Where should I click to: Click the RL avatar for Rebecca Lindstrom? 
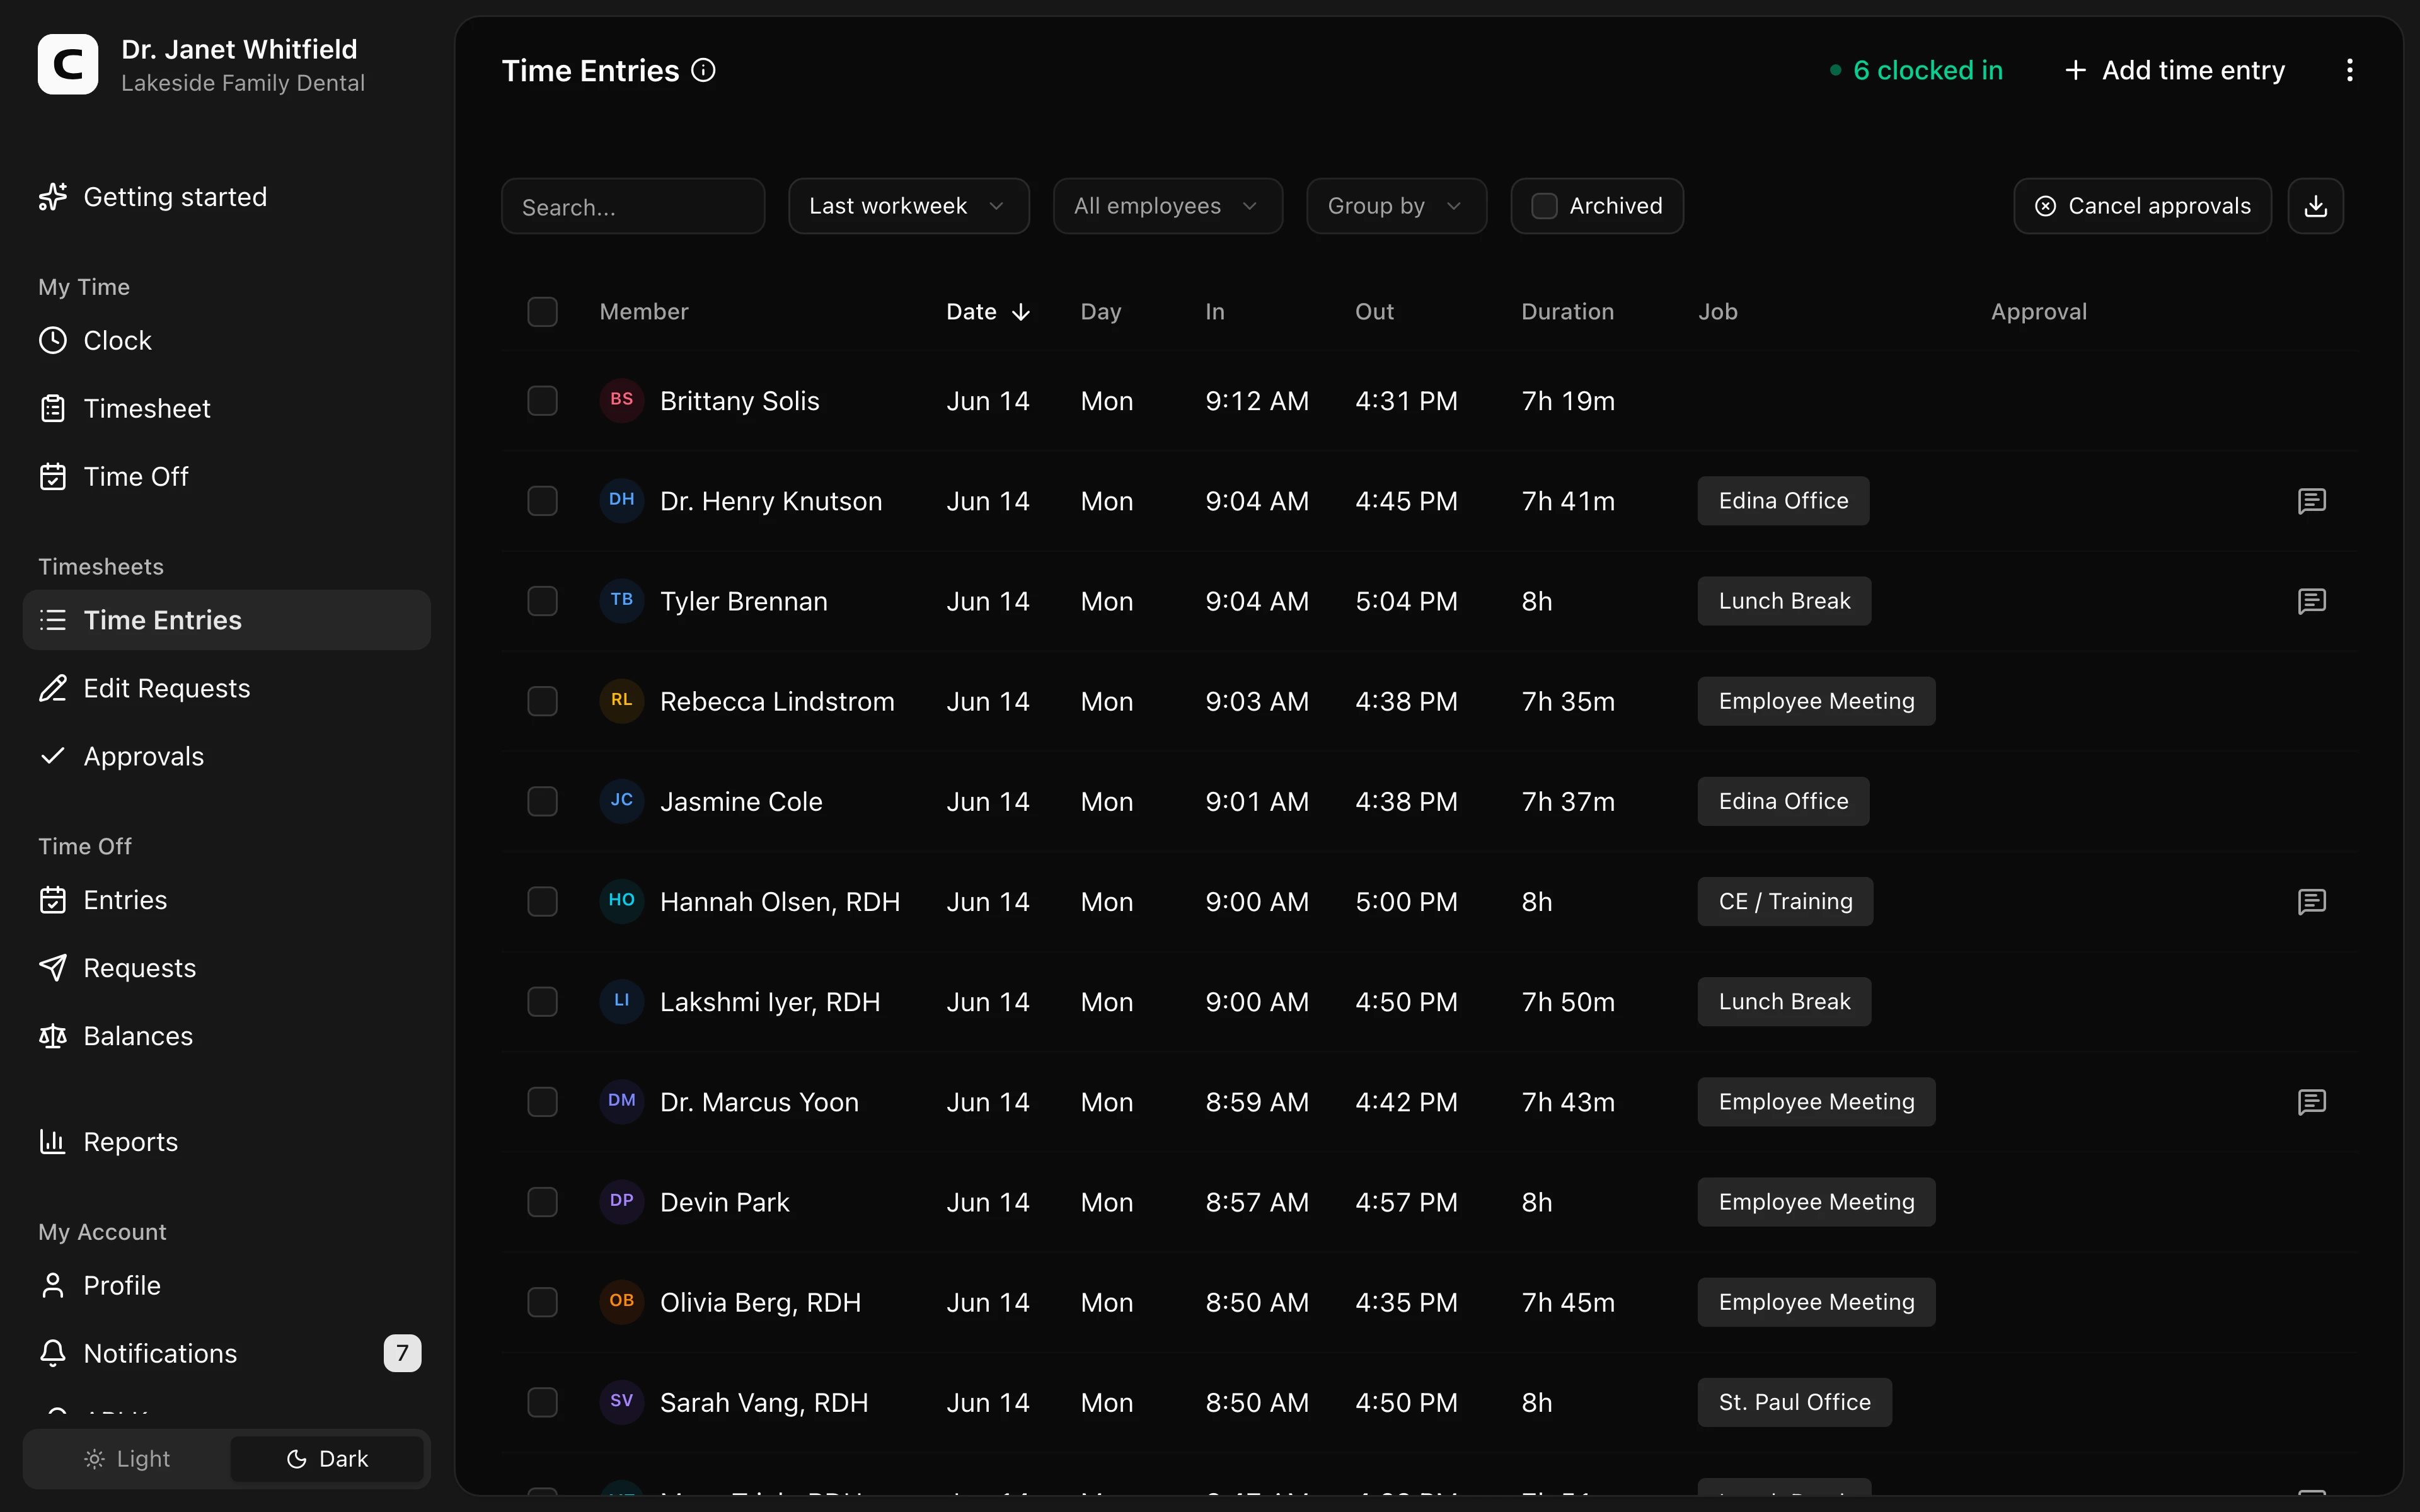pos(622,700)
